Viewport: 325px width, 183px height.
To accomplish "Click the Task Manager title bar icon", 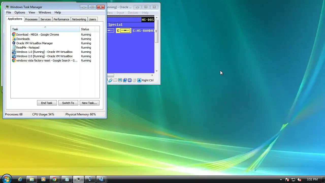I will (x=7, y=7).
